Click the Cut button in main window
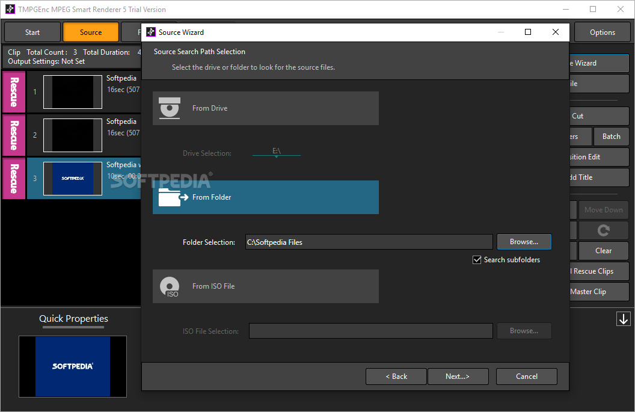Viewport: 635px width, 412px height. point(599,116)
